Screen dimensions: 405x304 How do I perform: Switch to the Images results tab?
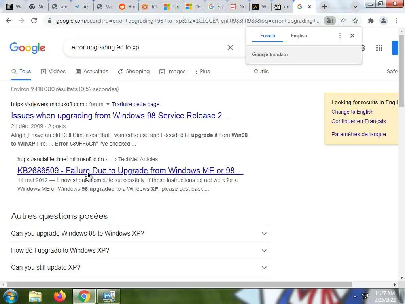click(x=172, y=72)
